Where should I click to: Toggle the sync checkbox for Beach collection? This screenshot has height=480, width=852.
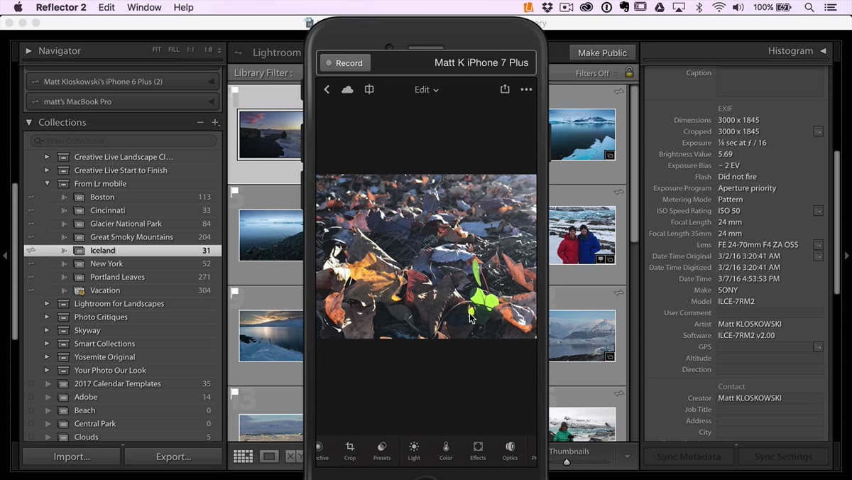coord(31,410)
